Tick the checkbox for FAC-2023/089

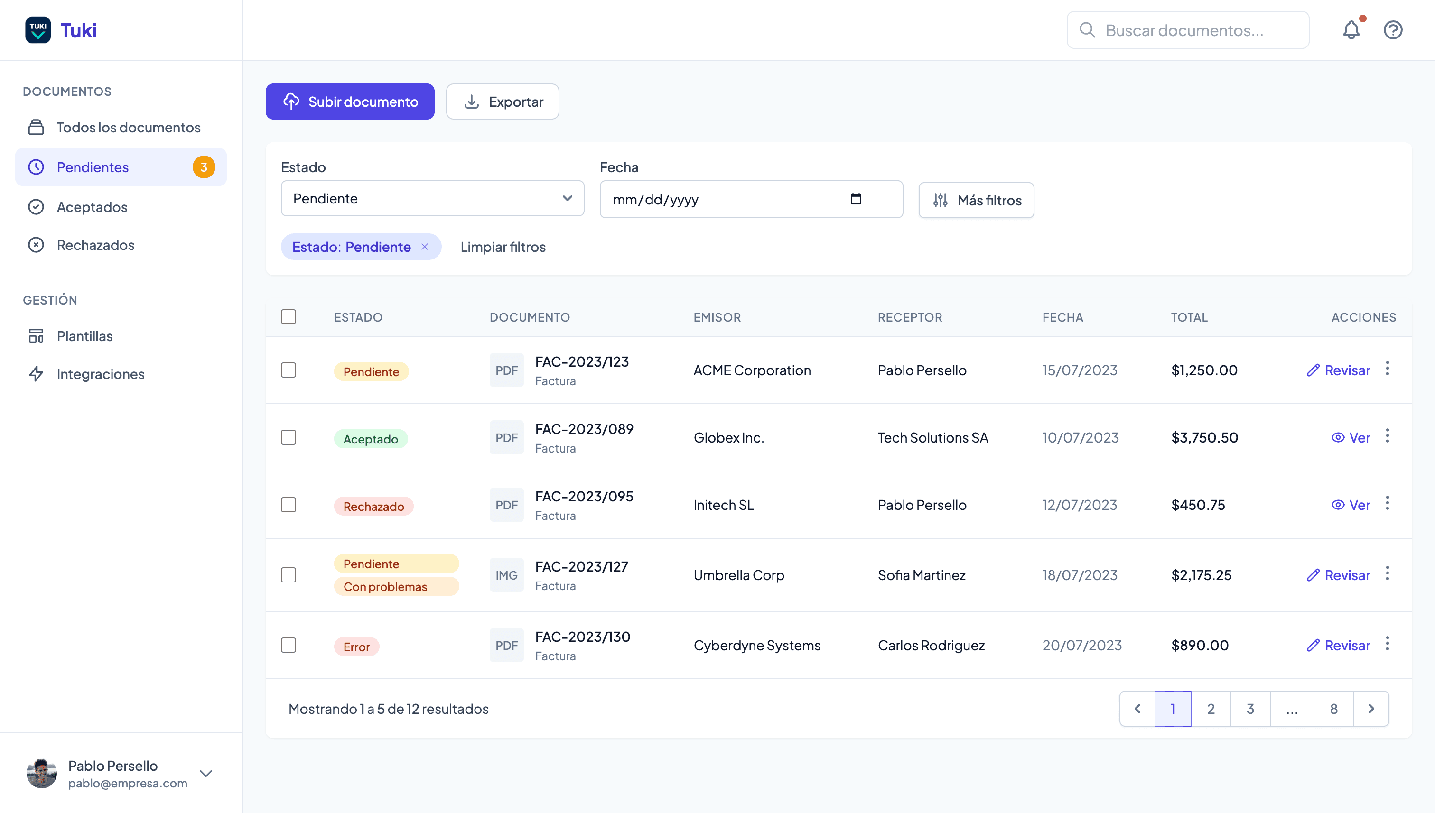click(x=289, y=437)
